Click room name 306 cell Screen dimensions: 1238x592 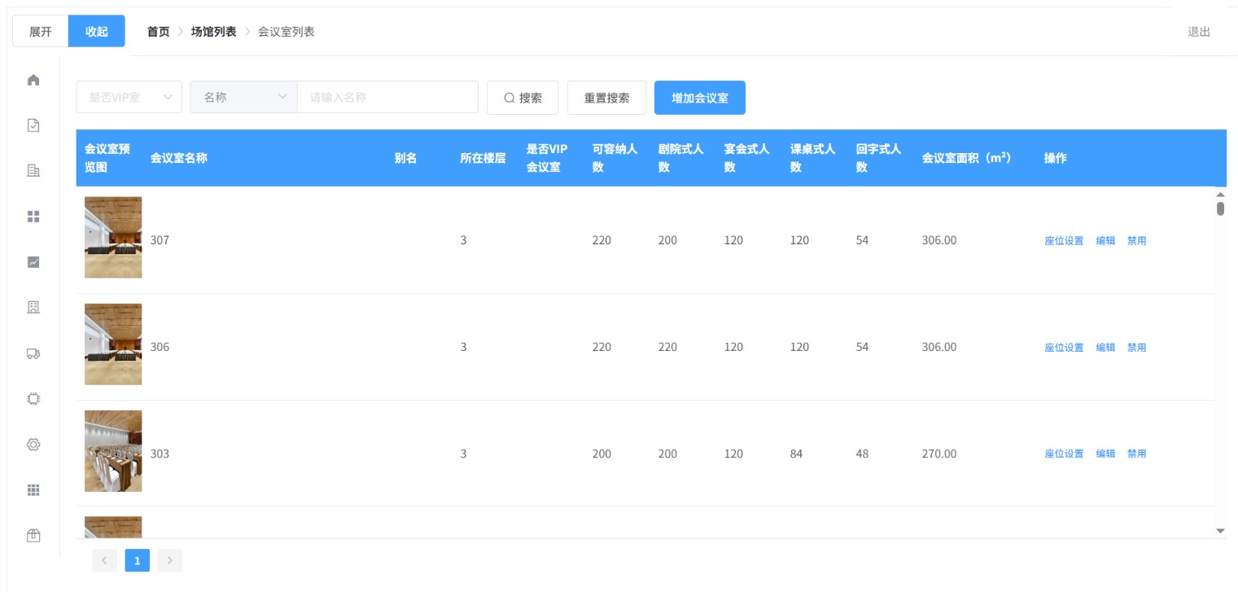tap(160, 347)
